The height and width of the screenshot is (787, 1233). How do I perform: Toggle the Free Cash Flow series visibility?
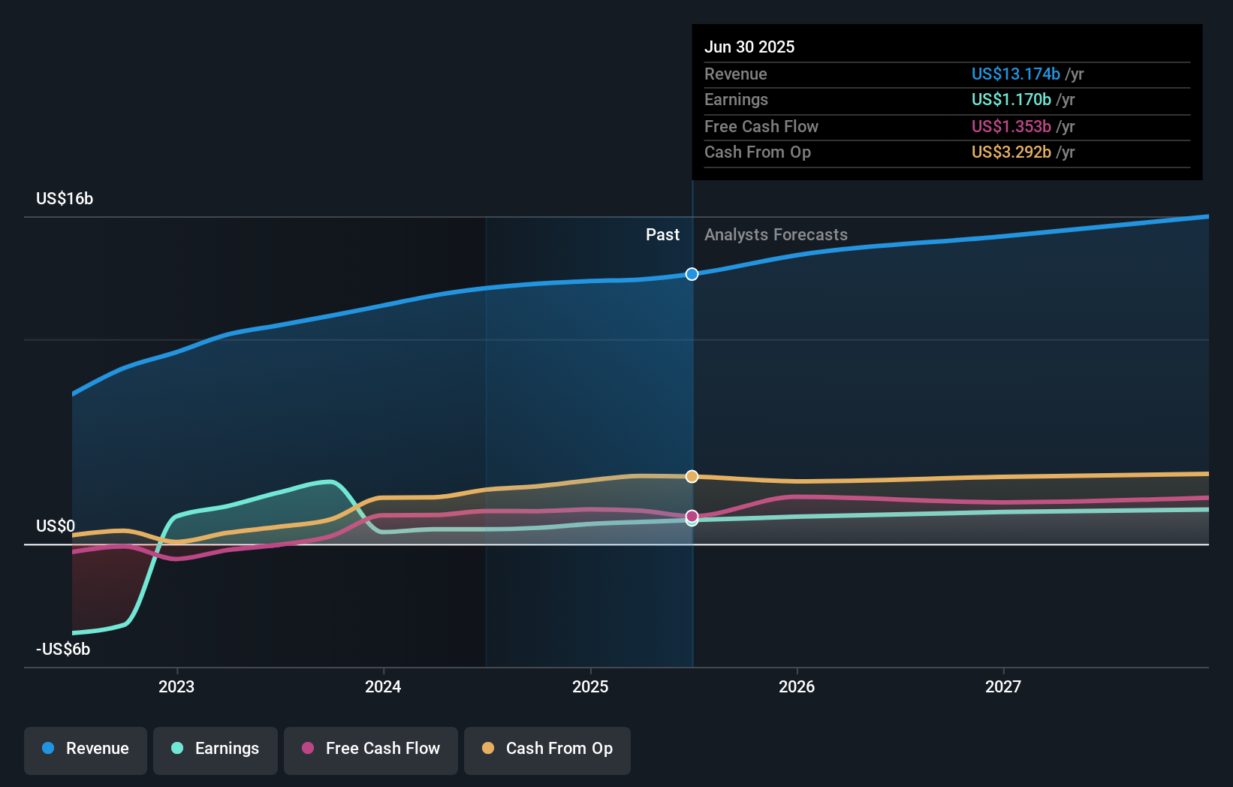(370, 749)
